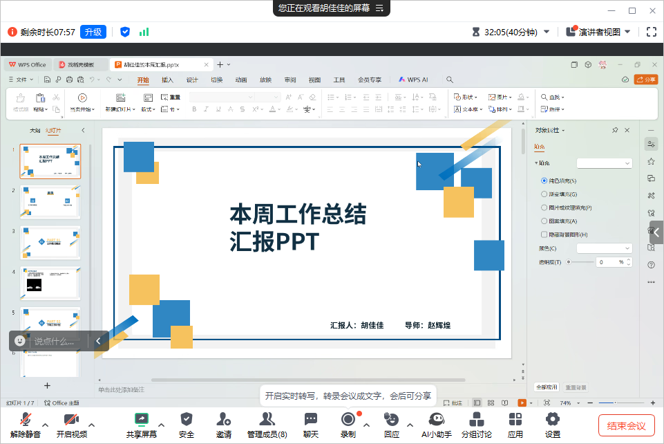Screen dimensions: 664x444
Task: Expand recording options arrow beside 录制
Action: point(367,425)
